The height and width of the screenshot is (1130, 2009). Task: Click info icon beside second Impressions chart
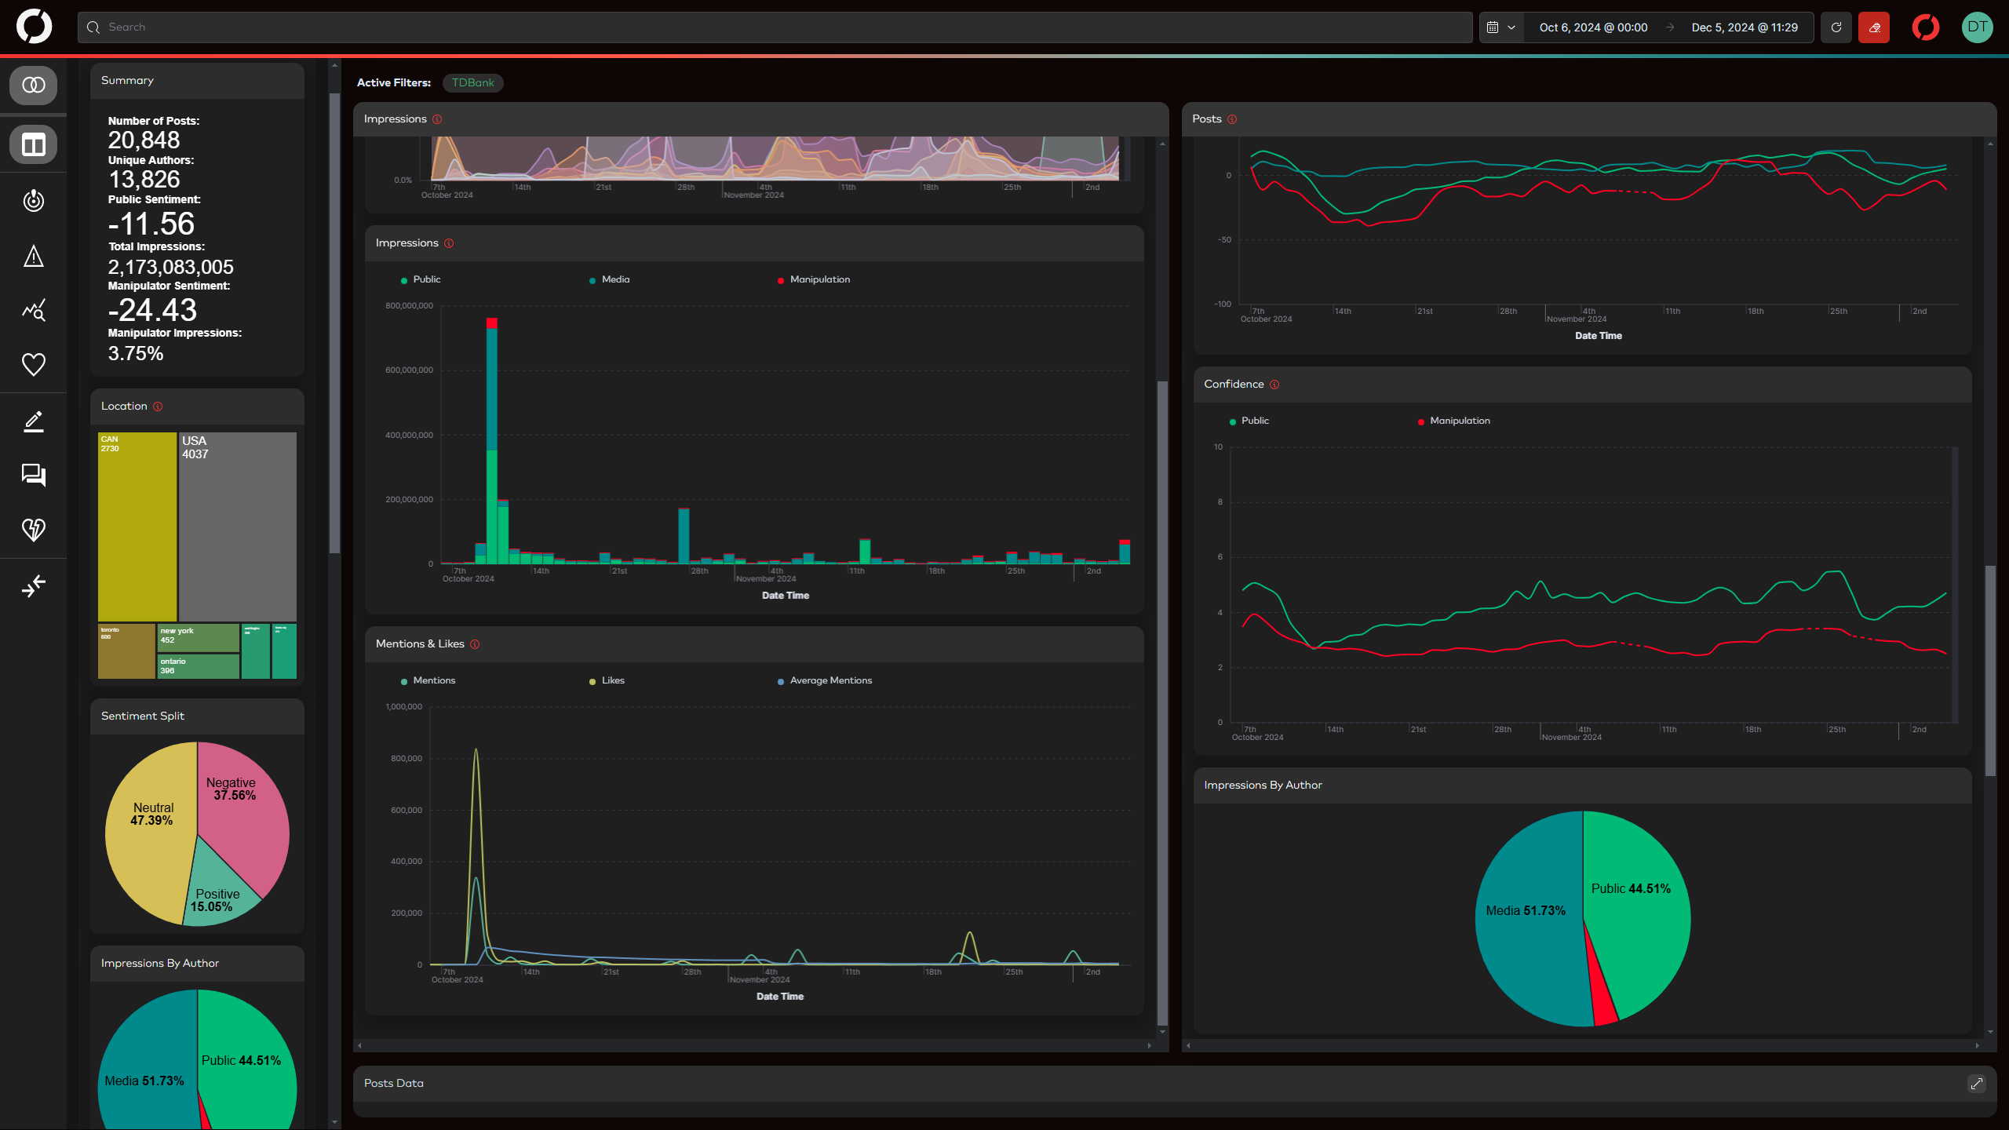click(x=449, y=243)
